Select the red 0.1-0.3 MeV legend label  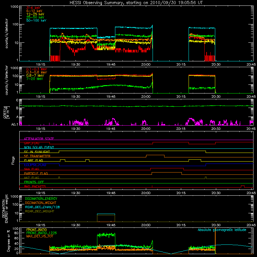pyautogui.click(x=37, y=69)
